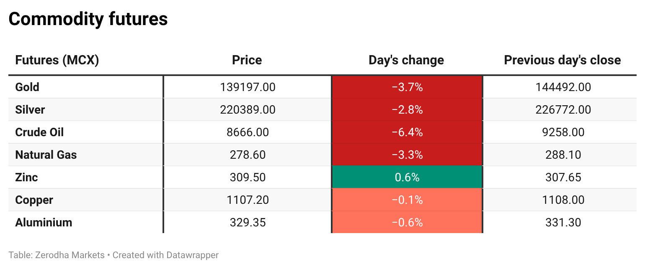Click the light red Copper −0.1% cell
645x269 pixels.
pos(407,200)
